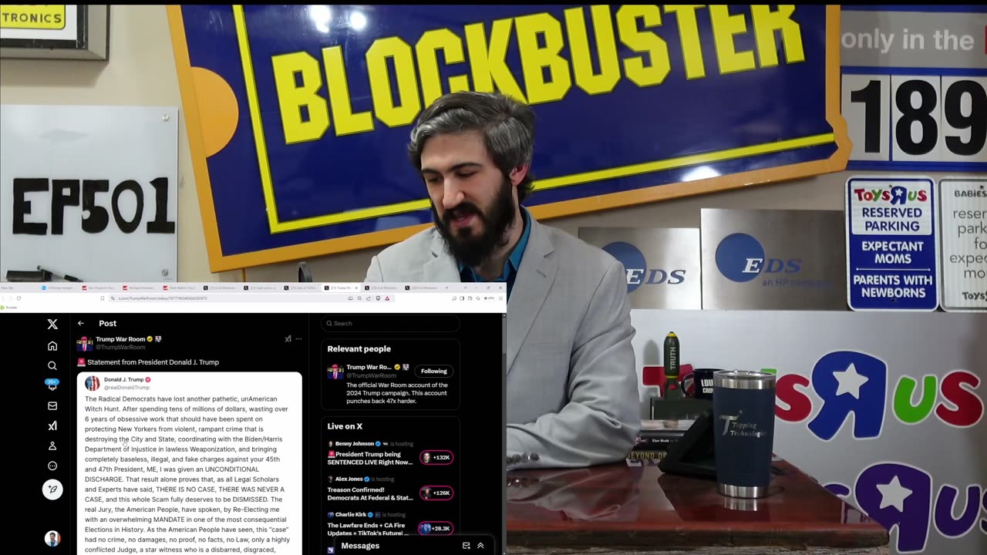
Task: Go to Home in X sidebar
Action: [52, 346]
